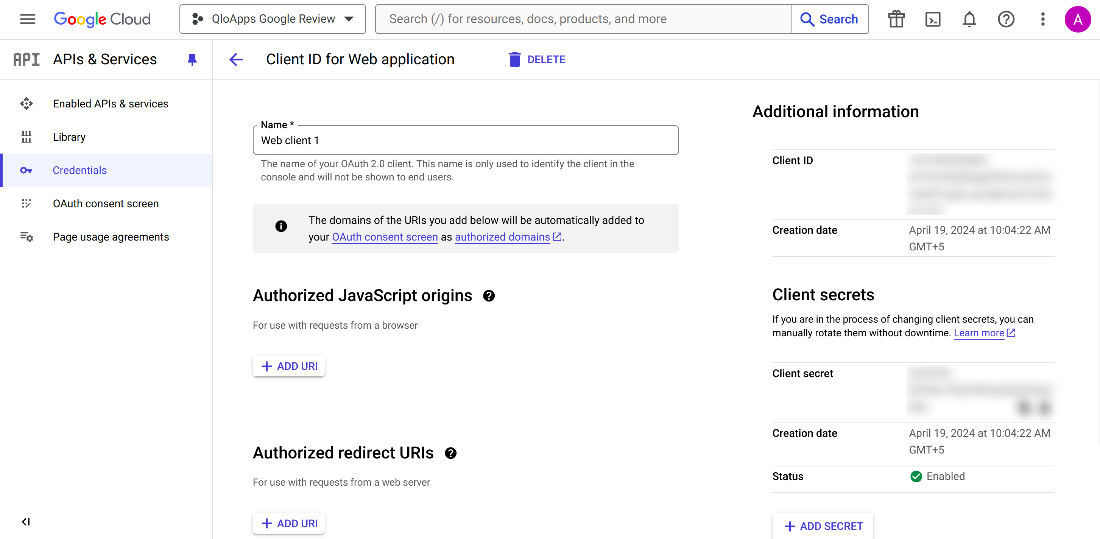Viewport: 1100px width, 539px height.
Task: Click the Library grid icon
Action: pos(26,137)
